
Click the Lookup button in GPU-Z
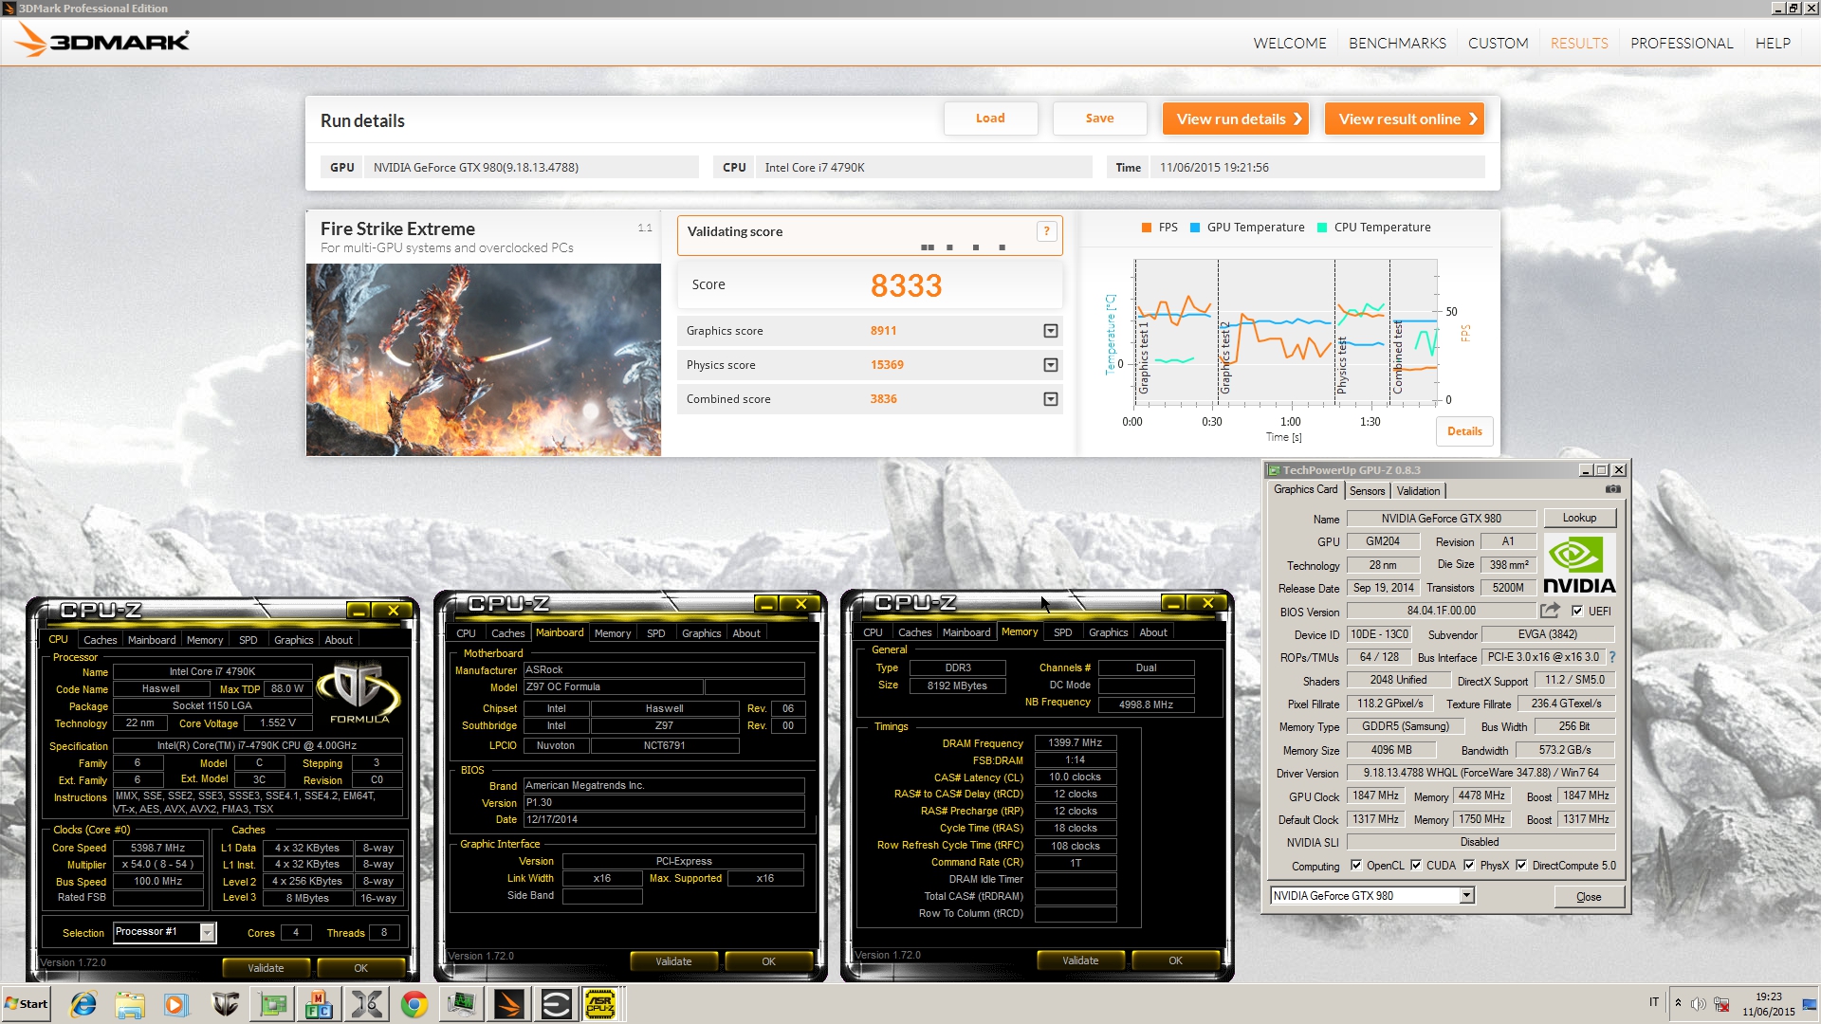click(x=1579, y=518)
